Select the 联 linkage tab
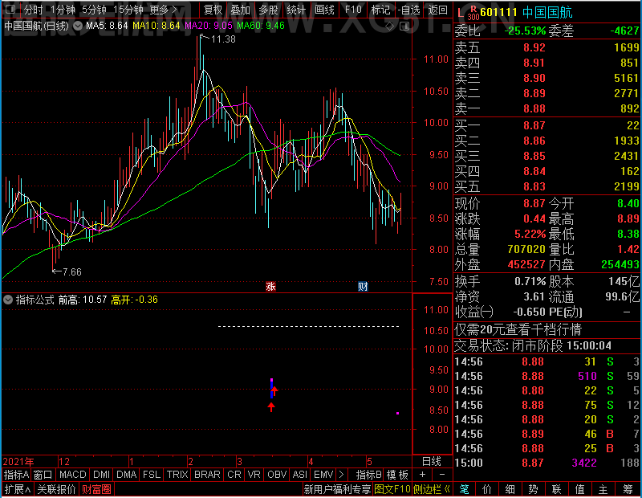The width and height of the screenshot is (642, 498). (x=556, y=489)
